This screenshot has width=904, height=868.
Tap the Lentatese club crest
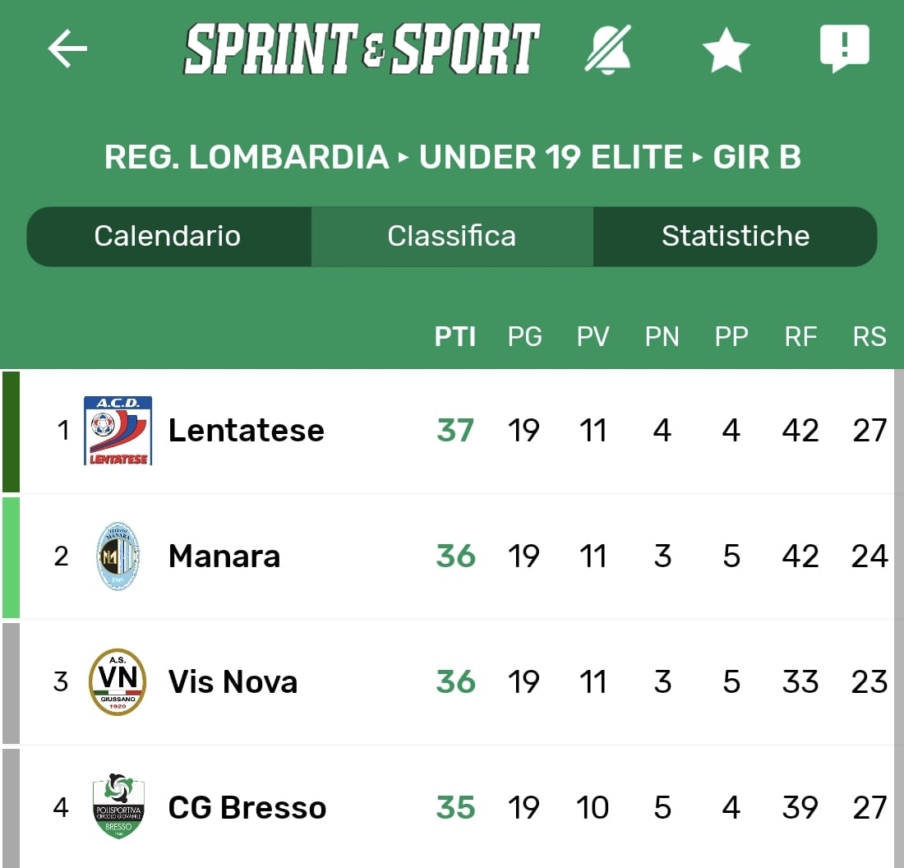coord(118,430)
